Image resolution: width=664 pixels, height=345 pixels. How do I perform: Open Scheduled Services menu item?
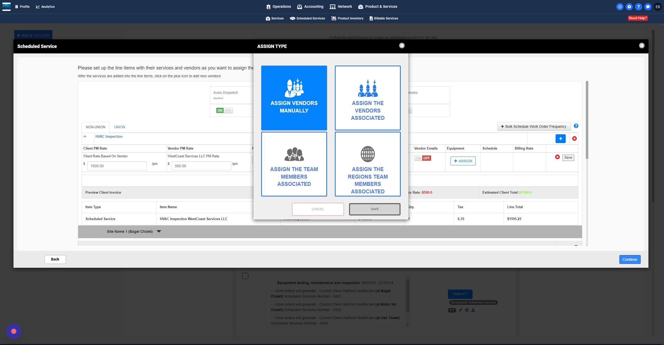[x=307, y=18]
